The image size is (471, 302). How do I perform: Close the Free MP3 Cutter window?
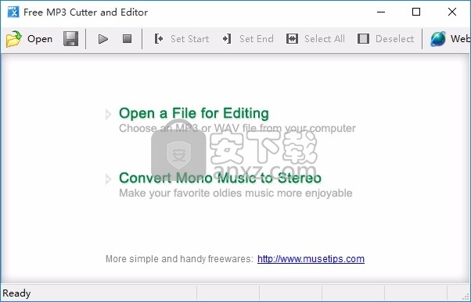452,12
